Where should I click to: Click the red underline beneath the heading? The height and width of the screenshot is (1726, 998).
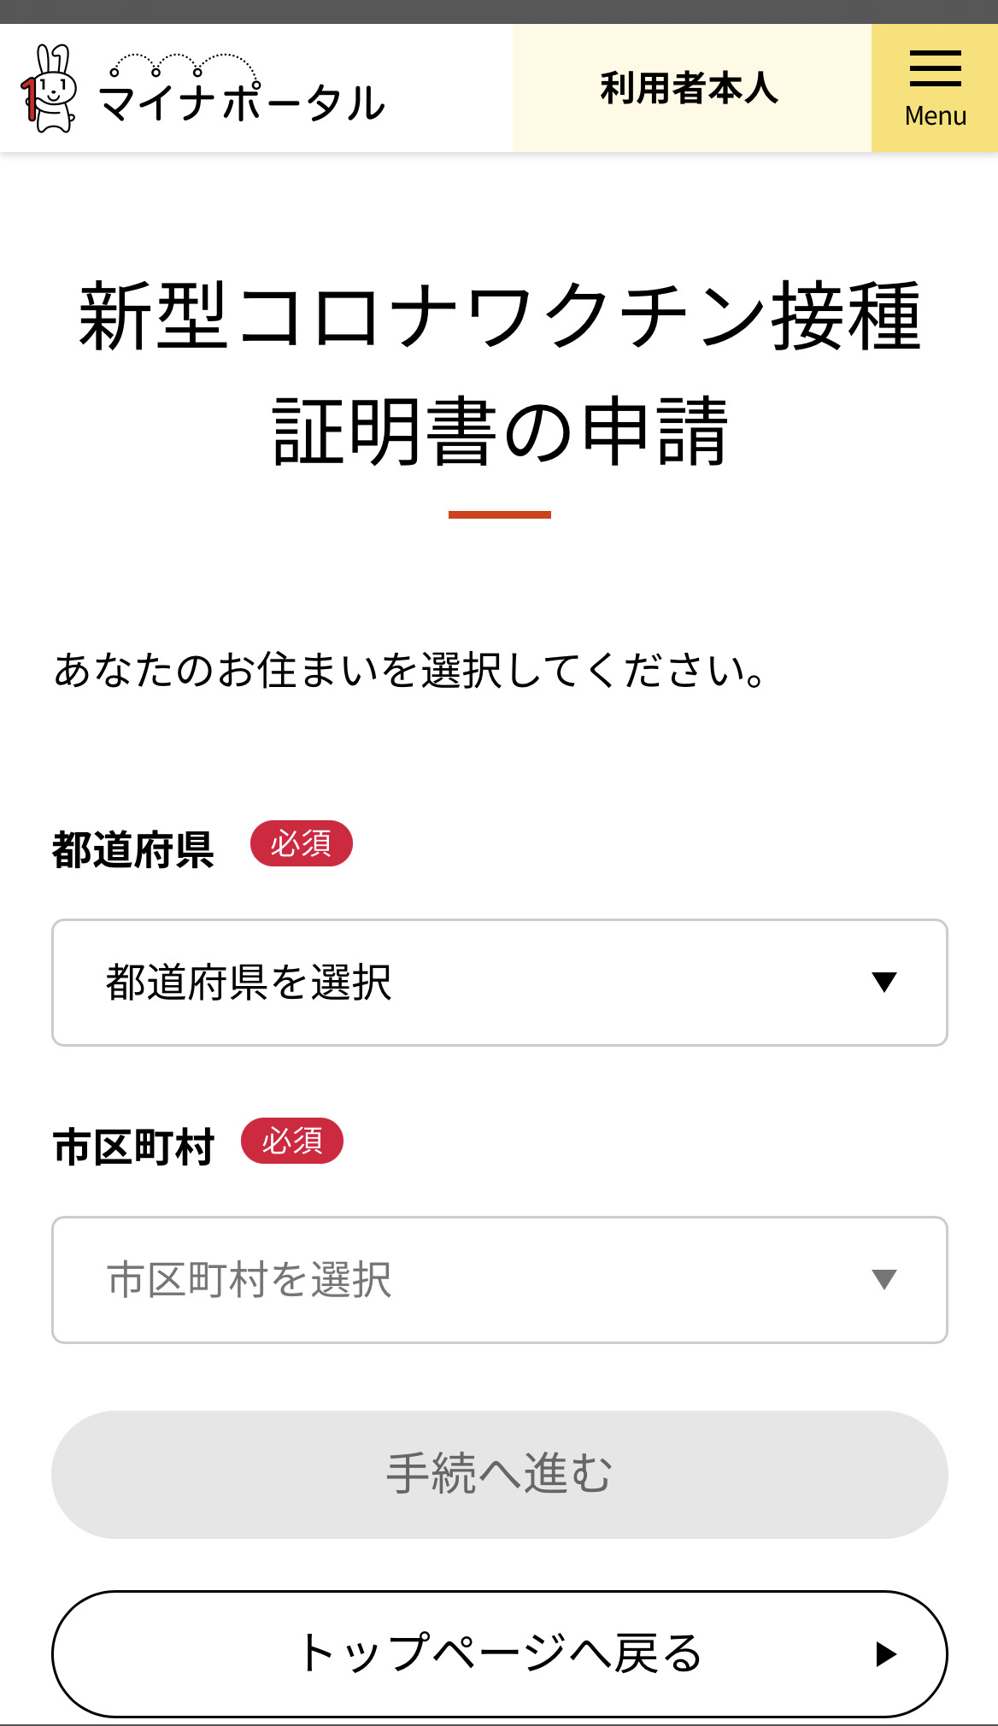tap(499, 514)
